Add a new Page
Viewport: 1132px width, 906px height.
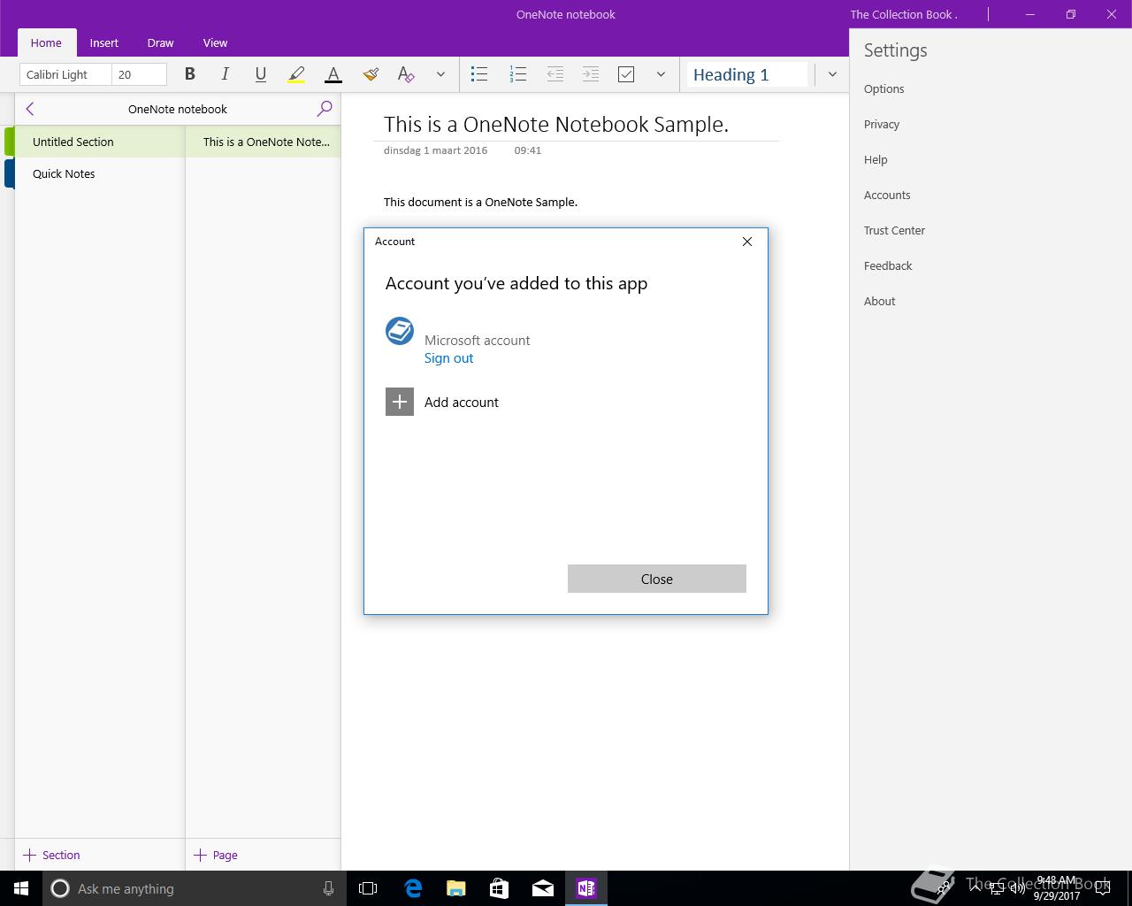tap(216, 855)
